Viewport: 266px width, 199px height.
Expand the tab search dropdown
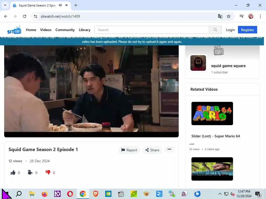click(x=5, y=5)
